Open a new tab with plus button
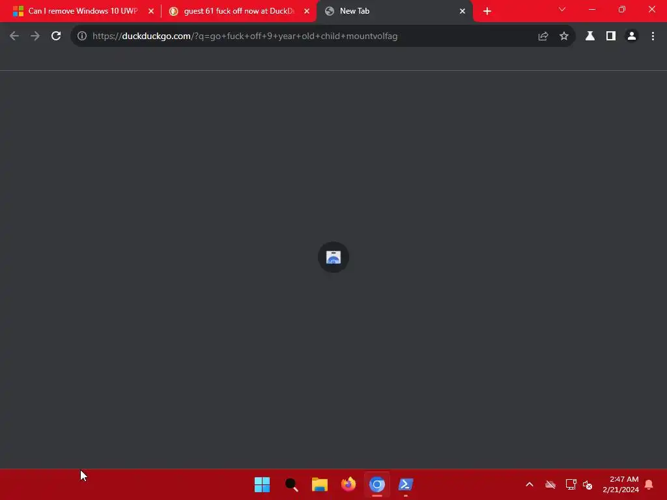Viewport: 667px width, 500px height. pos(487,11)
